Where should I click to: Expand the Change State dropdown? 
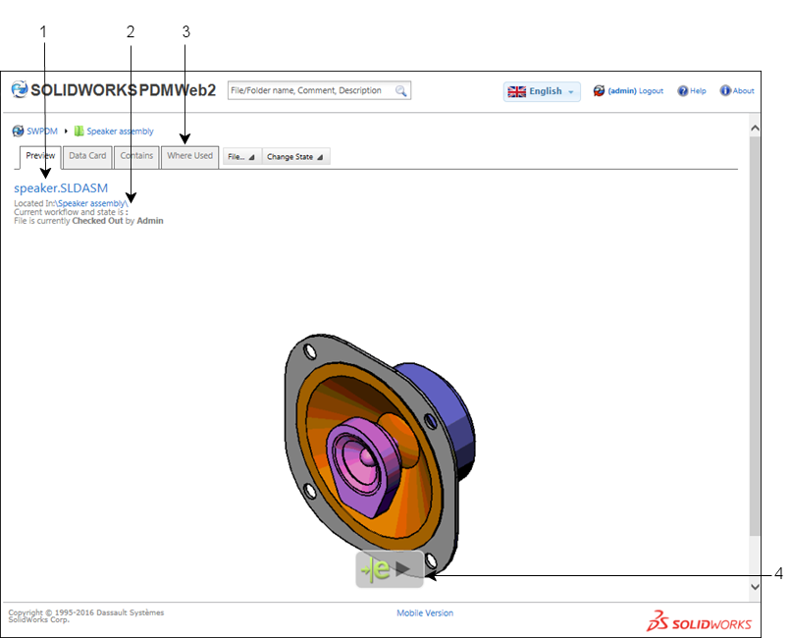click(x=296, y=156)
